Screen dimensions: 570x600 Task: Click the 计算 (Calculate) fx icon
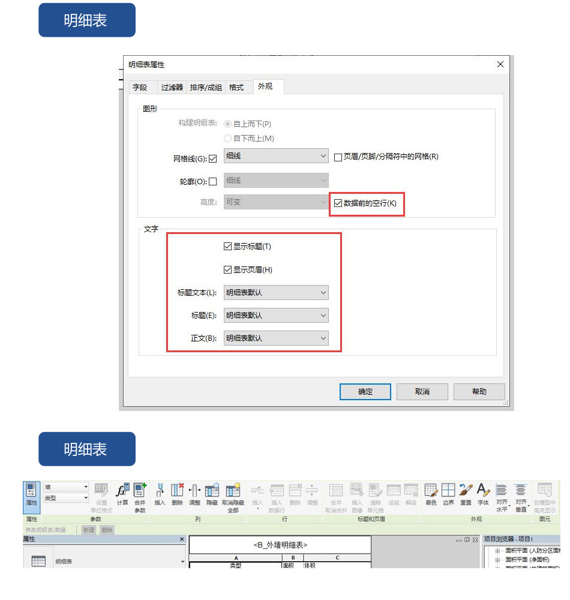point(122,493)
